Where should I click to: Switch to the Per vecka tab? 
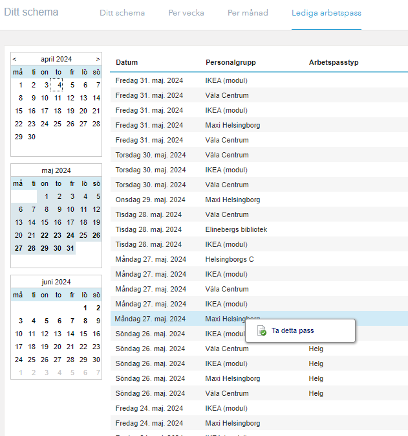[186, 13]
